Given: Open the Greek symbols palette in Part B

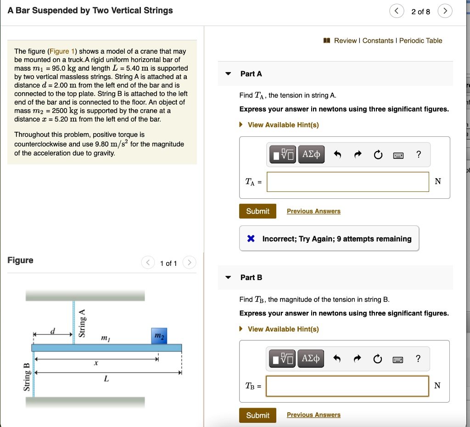Looking at the screenshot, I should pyautogui.click(x=311, y=359).
